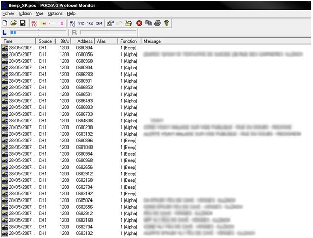Open the Fichier menu
Viewport: 313px width, 238px height.
click(8, 13)
